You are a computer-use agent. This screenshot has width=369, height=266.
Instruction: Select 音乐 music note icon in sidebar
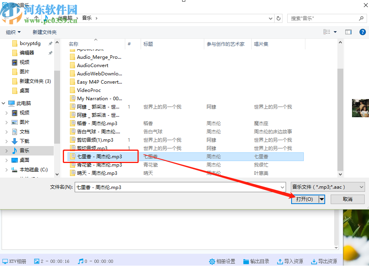15,151
